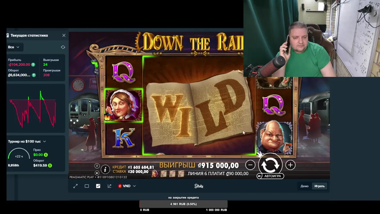Click the на закрытие кредита label
This screenshot has width=380, height=214.
(183, 197)
